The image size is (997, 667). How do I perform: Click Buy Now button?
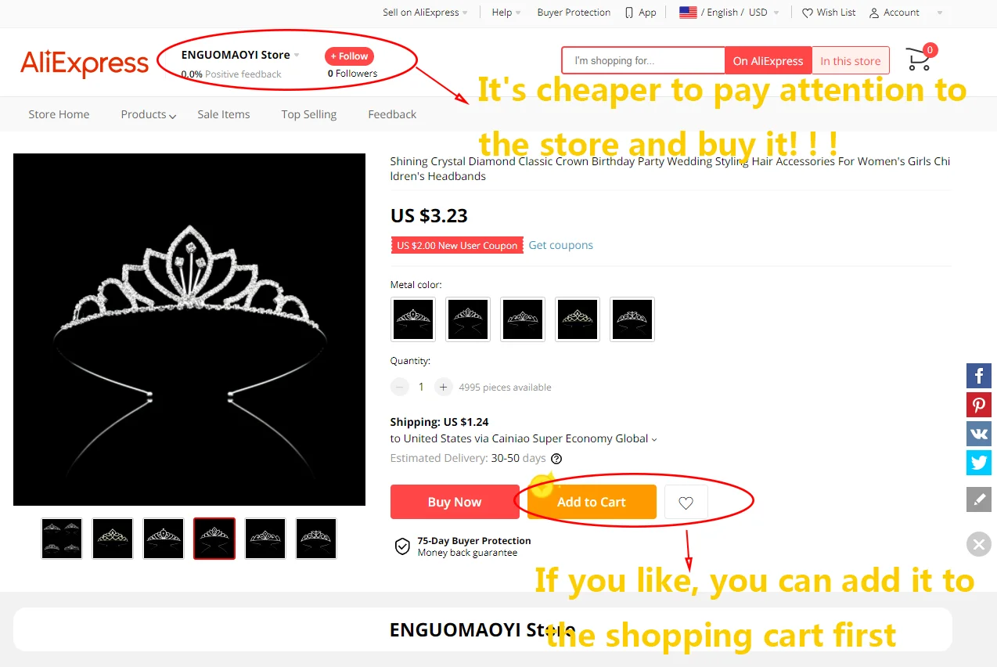click(455, 502)
